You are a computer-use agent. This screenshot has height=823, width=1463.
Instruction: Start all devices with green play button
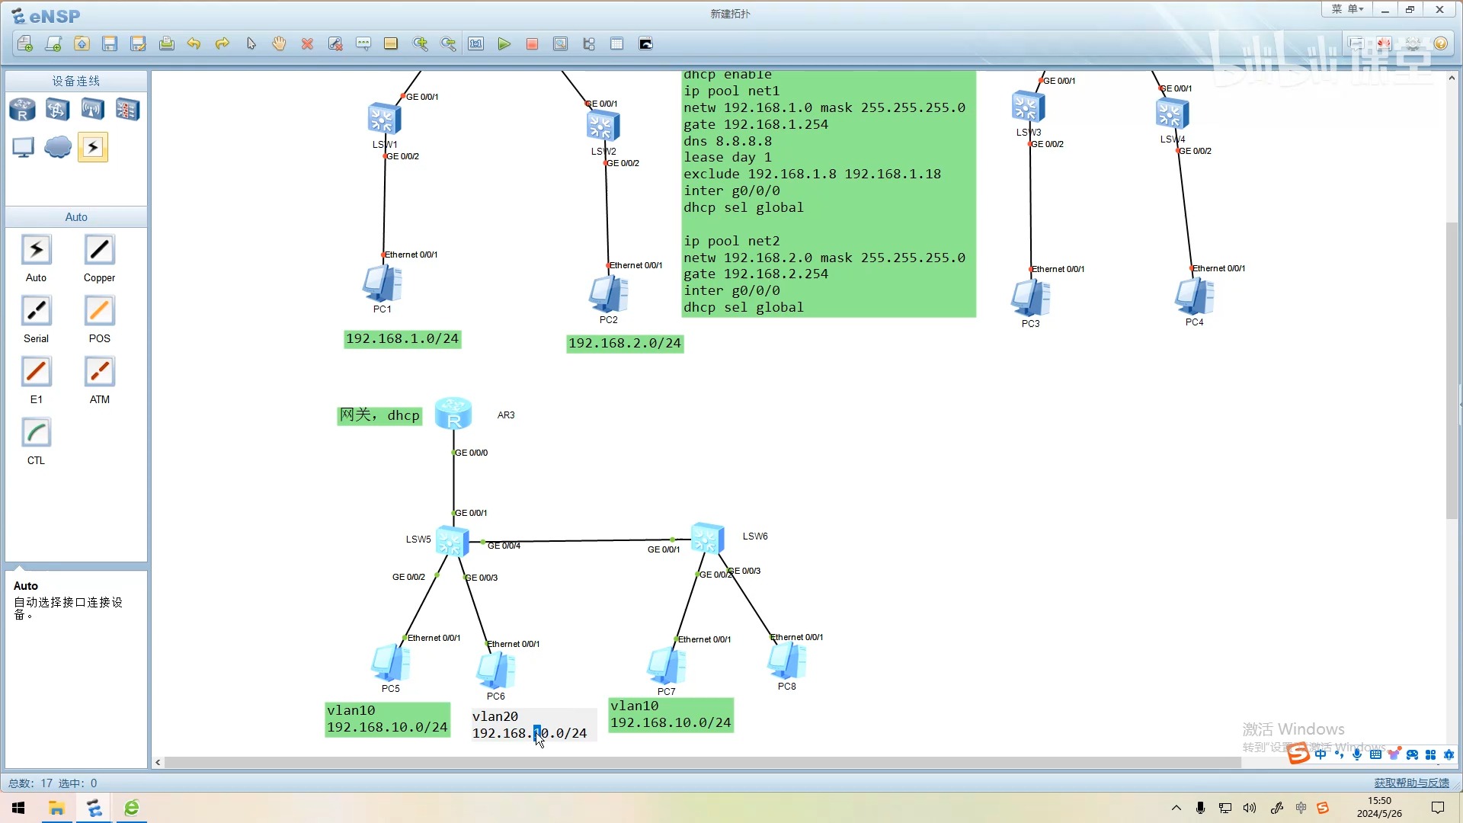click(x=504, y=43)
